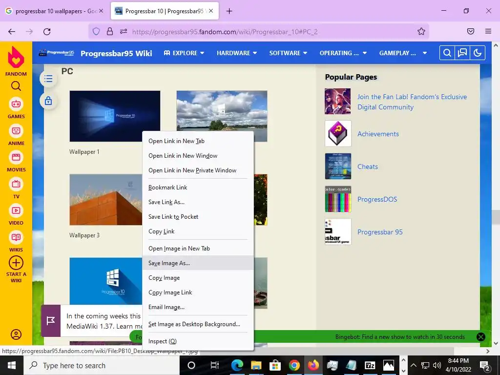The width and height of the screenshot is (500, 375).
Task: Open Join the Fan Lab link
Action: [x=412, y=102]
